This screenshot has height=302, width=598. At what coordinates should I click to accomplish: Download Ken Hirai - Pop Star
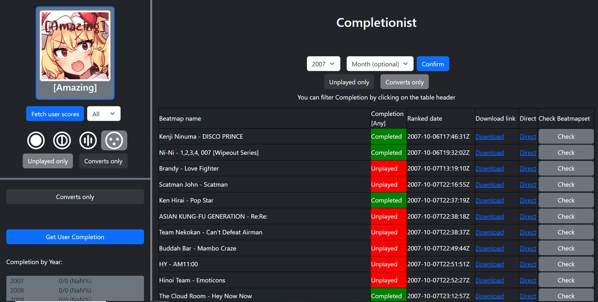(489, 200)
